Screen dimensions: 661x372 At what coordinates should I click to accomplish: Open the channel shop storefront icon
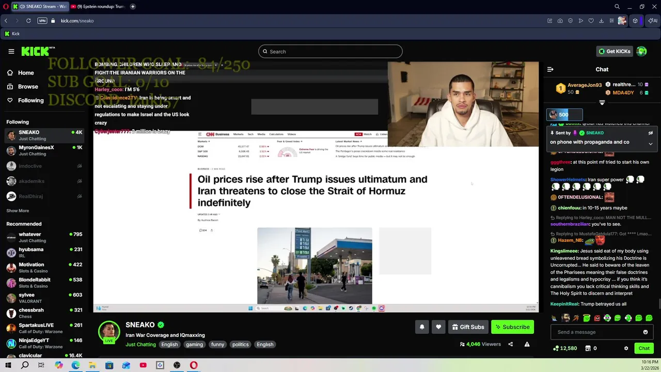[588, 348]
